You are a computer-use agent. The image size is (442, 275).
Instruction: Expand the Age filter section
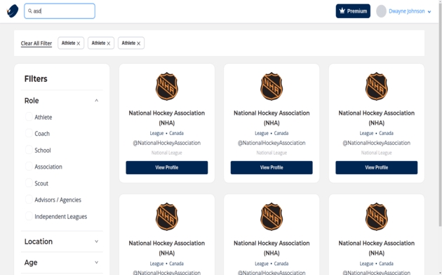pyautogui.click(x=96, y=262)
